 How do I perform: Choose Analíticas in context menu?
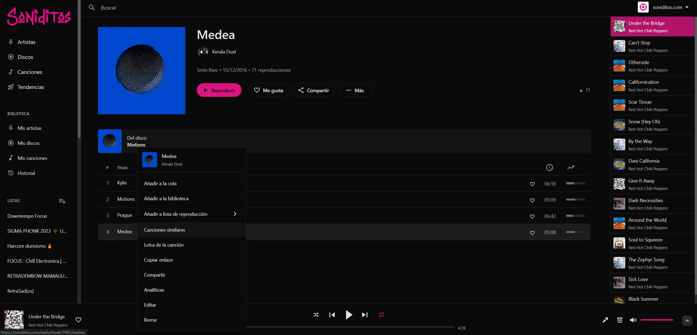click(191, 290)
